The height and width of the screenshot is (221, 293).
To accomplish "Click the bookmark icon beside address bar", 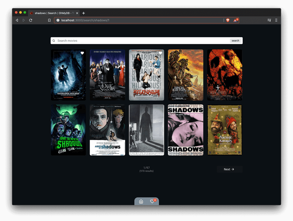I will (49, 20).
